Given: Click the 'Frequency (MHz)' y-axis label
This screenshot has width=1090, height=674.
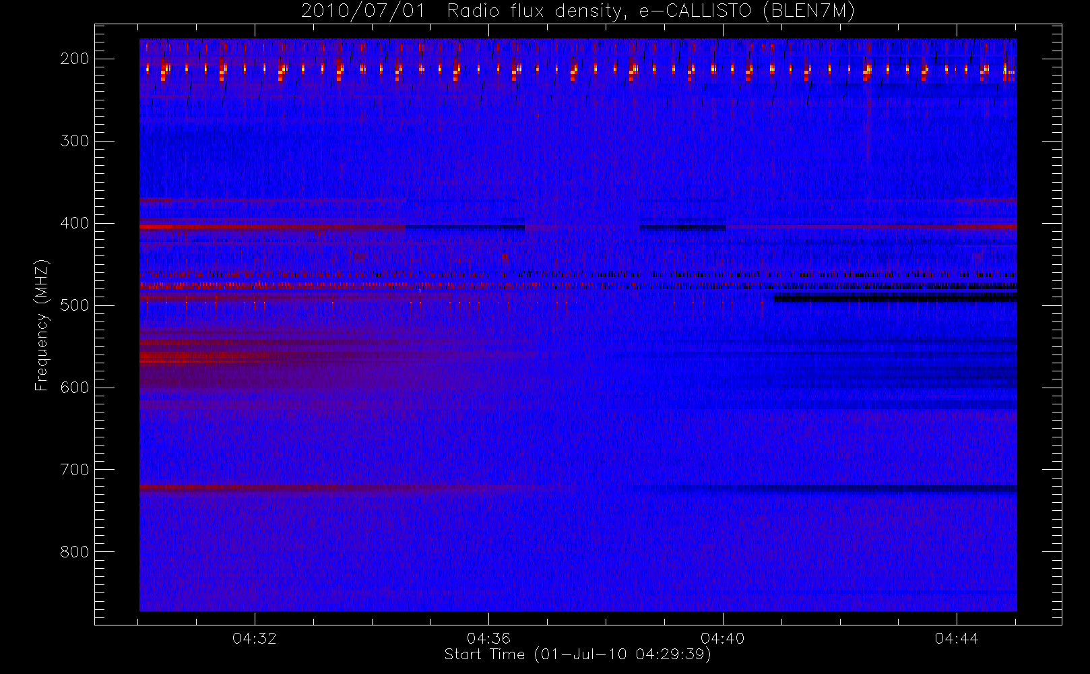Looking at the screenshot, I should coord(42,325).
